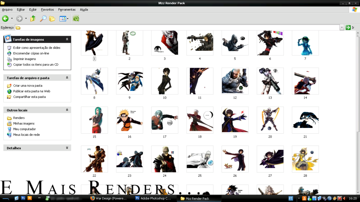
Task: Open Back button history dropdown arrow
Action: point(12,19)
